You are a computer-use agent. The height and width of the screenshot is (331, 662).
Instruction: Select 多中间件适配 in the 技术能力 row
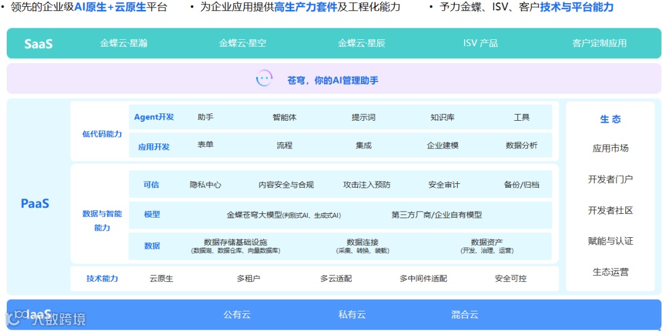(423, 279)
